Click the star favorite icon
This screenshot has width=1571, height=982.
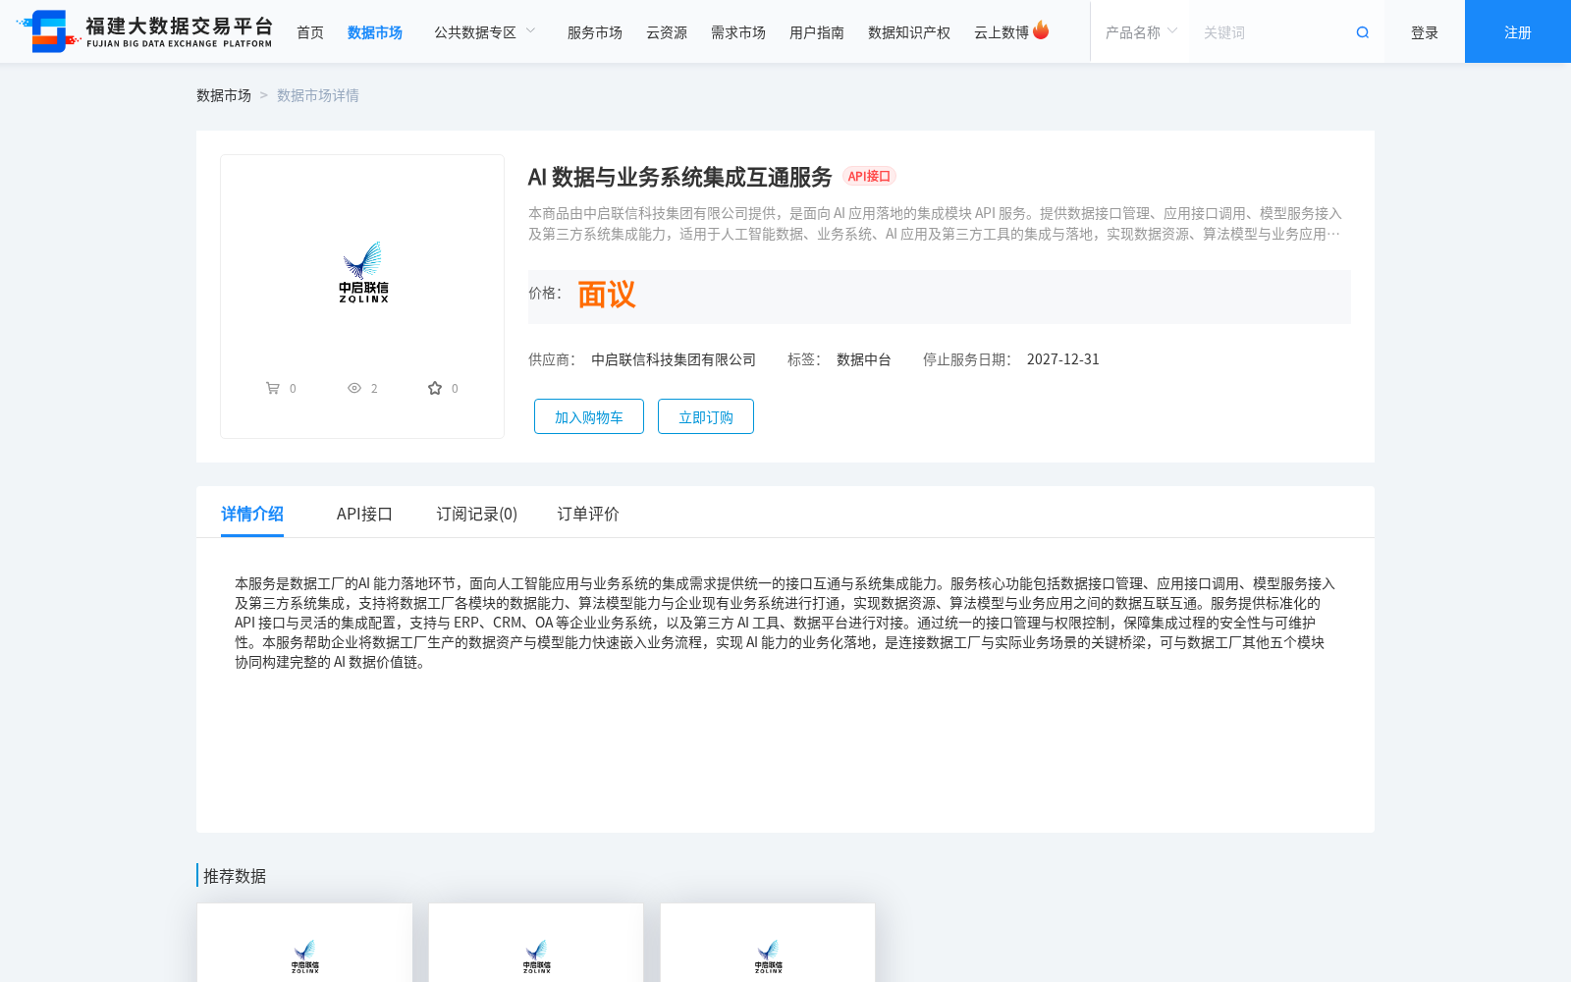point(435,388)
